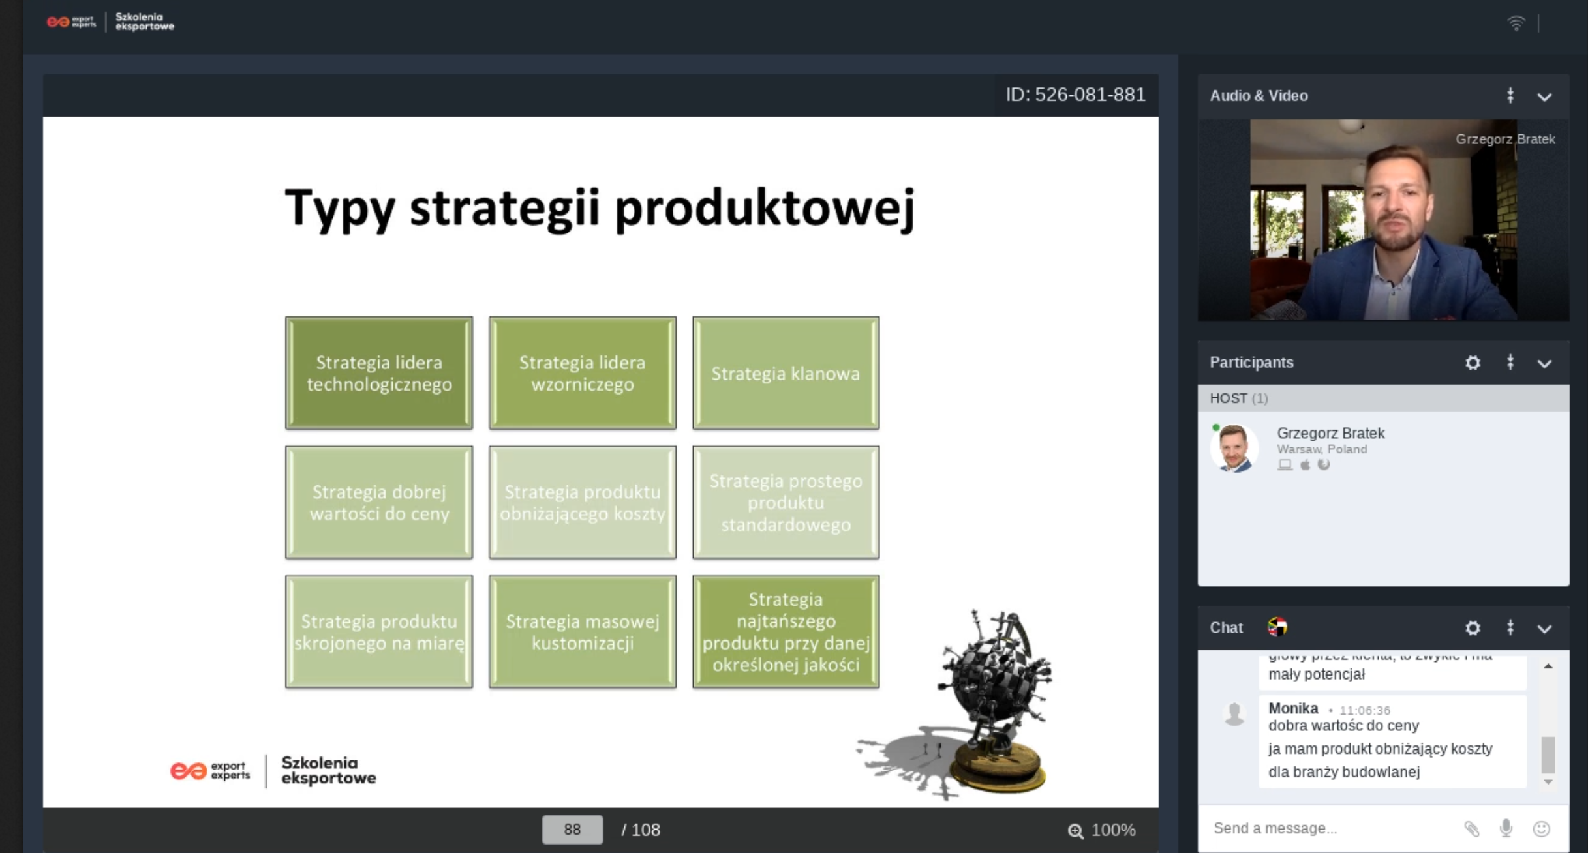
Task: Open Audio & Video panel options dots
Action: (1510, 96)
